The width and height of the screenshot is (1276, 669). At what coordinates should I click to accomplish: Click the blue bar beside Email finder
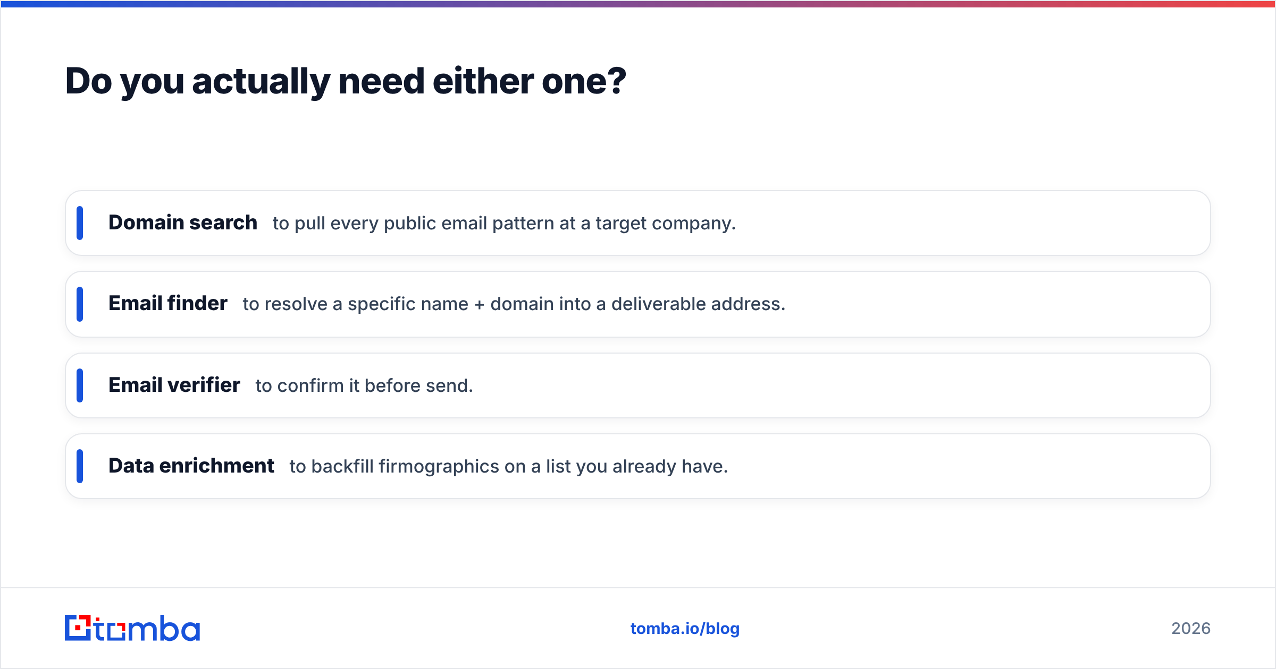click(x=80, y=304)
